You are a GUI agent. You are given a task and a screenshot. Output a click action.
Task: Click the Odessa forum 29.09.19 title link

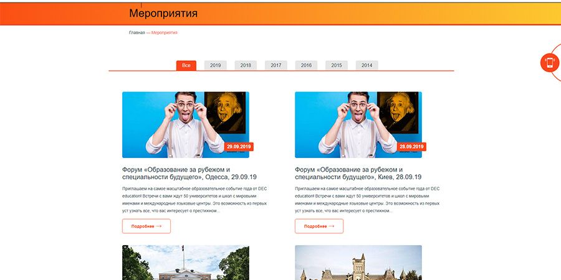(189, 173)
